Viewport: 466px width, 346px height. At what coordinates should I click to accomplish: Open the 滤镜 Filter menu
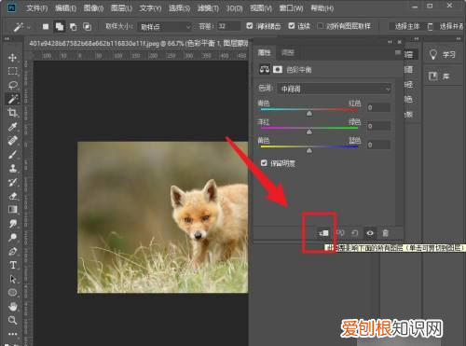tap(208, 8)
